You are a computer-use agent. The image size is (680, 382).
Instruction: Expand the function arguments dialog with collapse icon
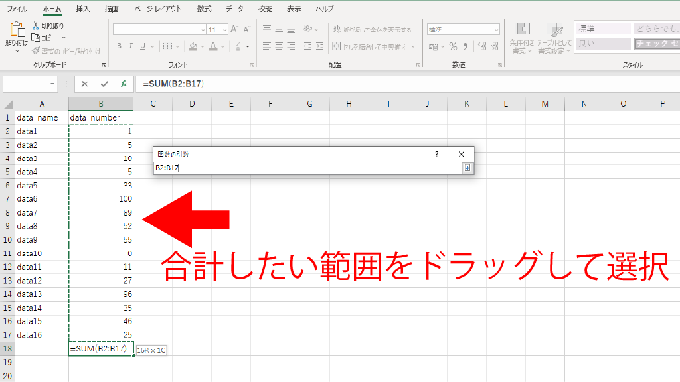point(467,168)
